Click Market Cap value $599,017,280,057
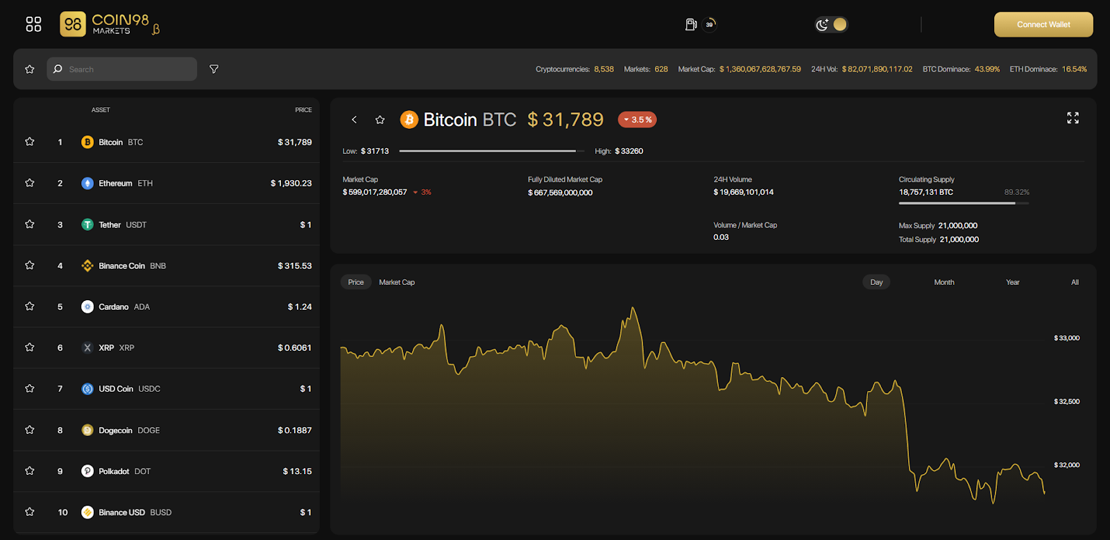The height and width of the screenshot is (540, 1110). pyautogui.click(x=375, y=192)
